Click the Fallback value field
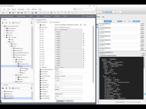This screenshot has width=146, height=109. [69, 67]
